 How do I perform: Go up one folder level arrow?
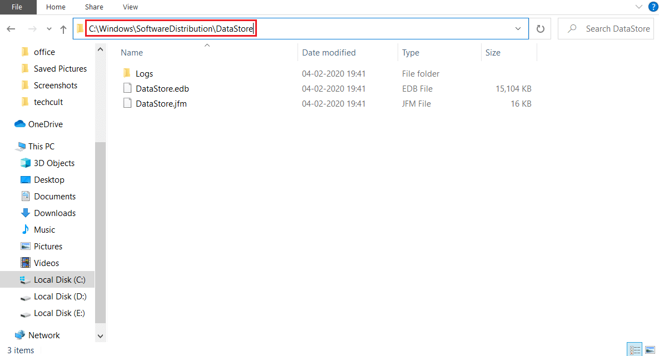(63, 29)
